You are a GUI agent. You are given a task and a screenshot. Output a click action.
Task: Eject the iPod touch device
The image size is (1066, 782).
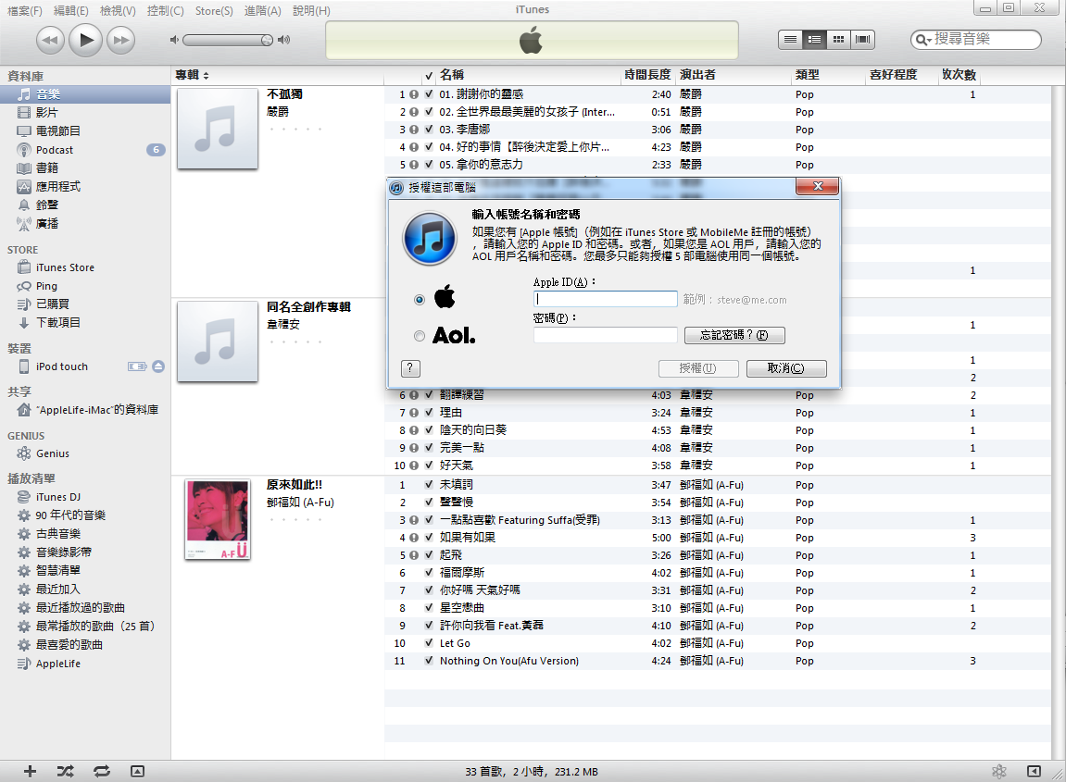158,366
